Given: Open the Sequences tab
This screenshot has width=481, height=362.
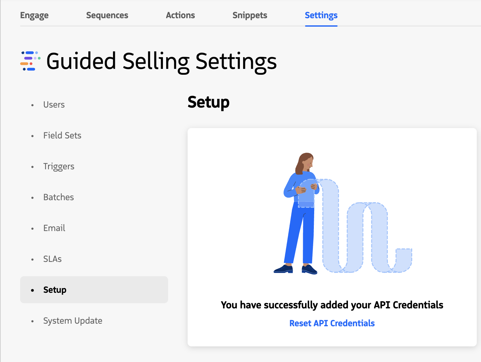Looking at the screenshot, I should tap(107, 15).
